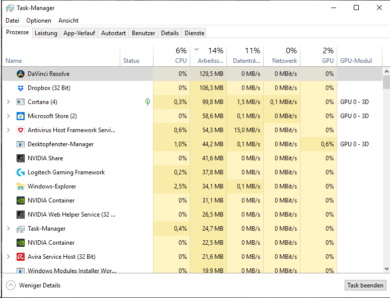The image size is (390, 298).
Task: Switch to the Autostart tab
Action: click(x=113, y=33)
